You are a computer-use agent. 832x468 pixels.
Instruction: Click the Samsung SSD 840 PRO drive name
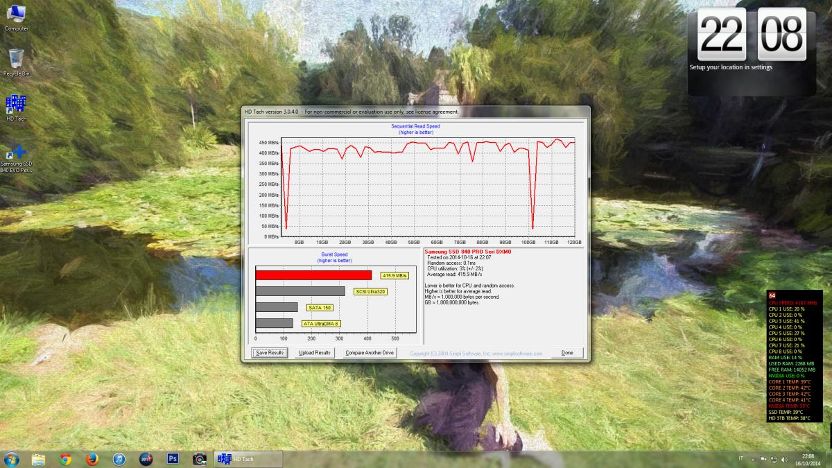468,251
